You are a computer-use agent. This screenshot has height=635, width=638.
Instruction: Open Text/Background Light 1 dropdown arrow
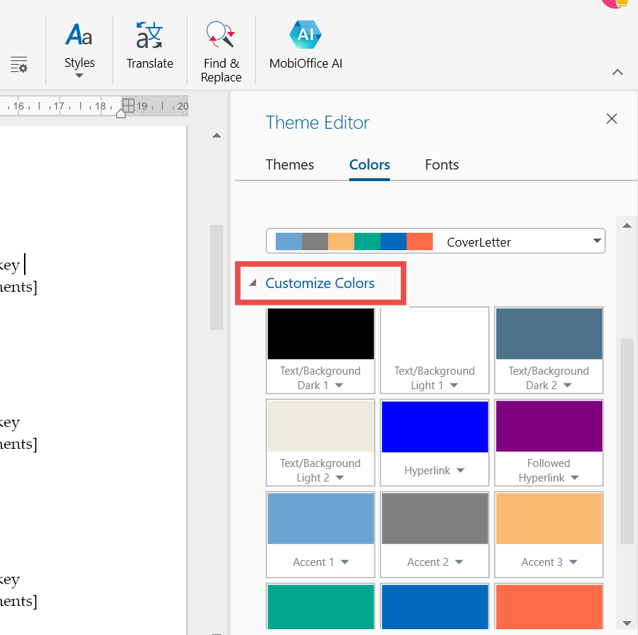(x=454, y=386)
